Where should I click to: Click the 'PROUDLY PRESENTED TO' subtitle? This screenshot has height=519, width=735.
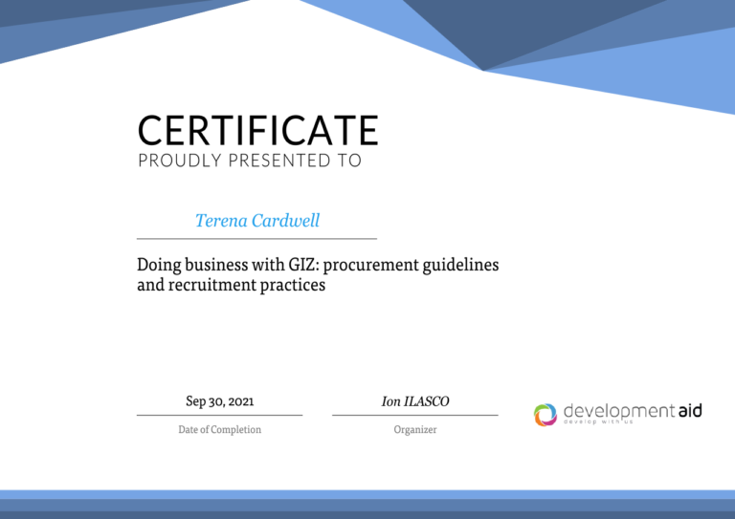[x=250, y=161]
